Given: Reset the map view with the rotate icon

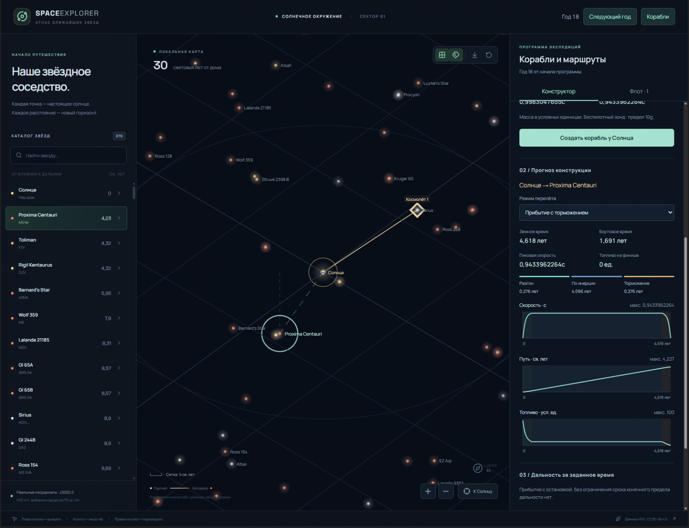Looking at the screenshot, I should [x=489, y=55].
